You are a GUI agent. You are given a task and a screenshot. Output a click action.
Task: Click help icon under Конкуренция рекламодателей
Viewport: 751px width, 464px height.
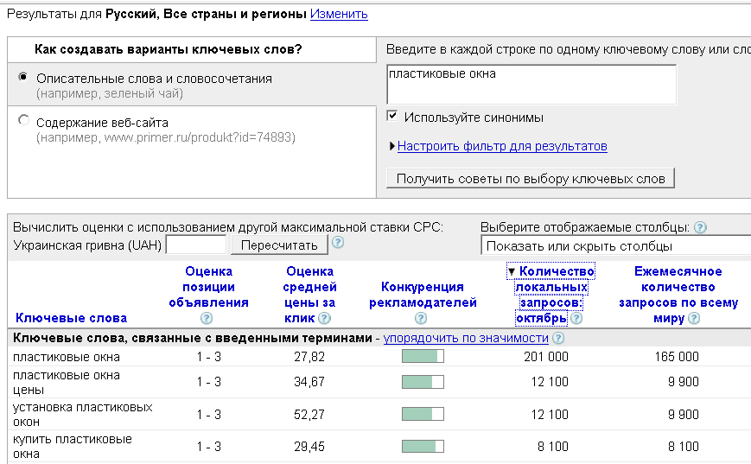(422, 319)
